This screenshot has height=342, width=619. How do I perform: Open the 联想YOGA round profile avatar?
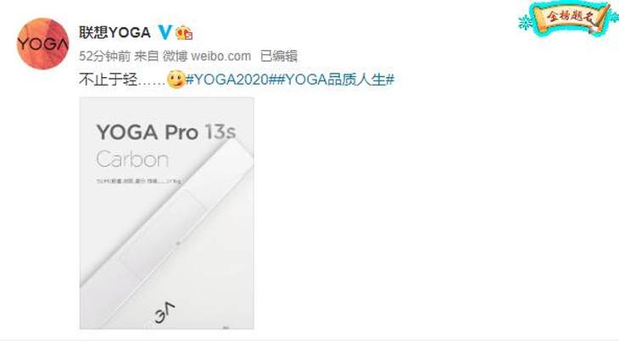coord(42,43)
